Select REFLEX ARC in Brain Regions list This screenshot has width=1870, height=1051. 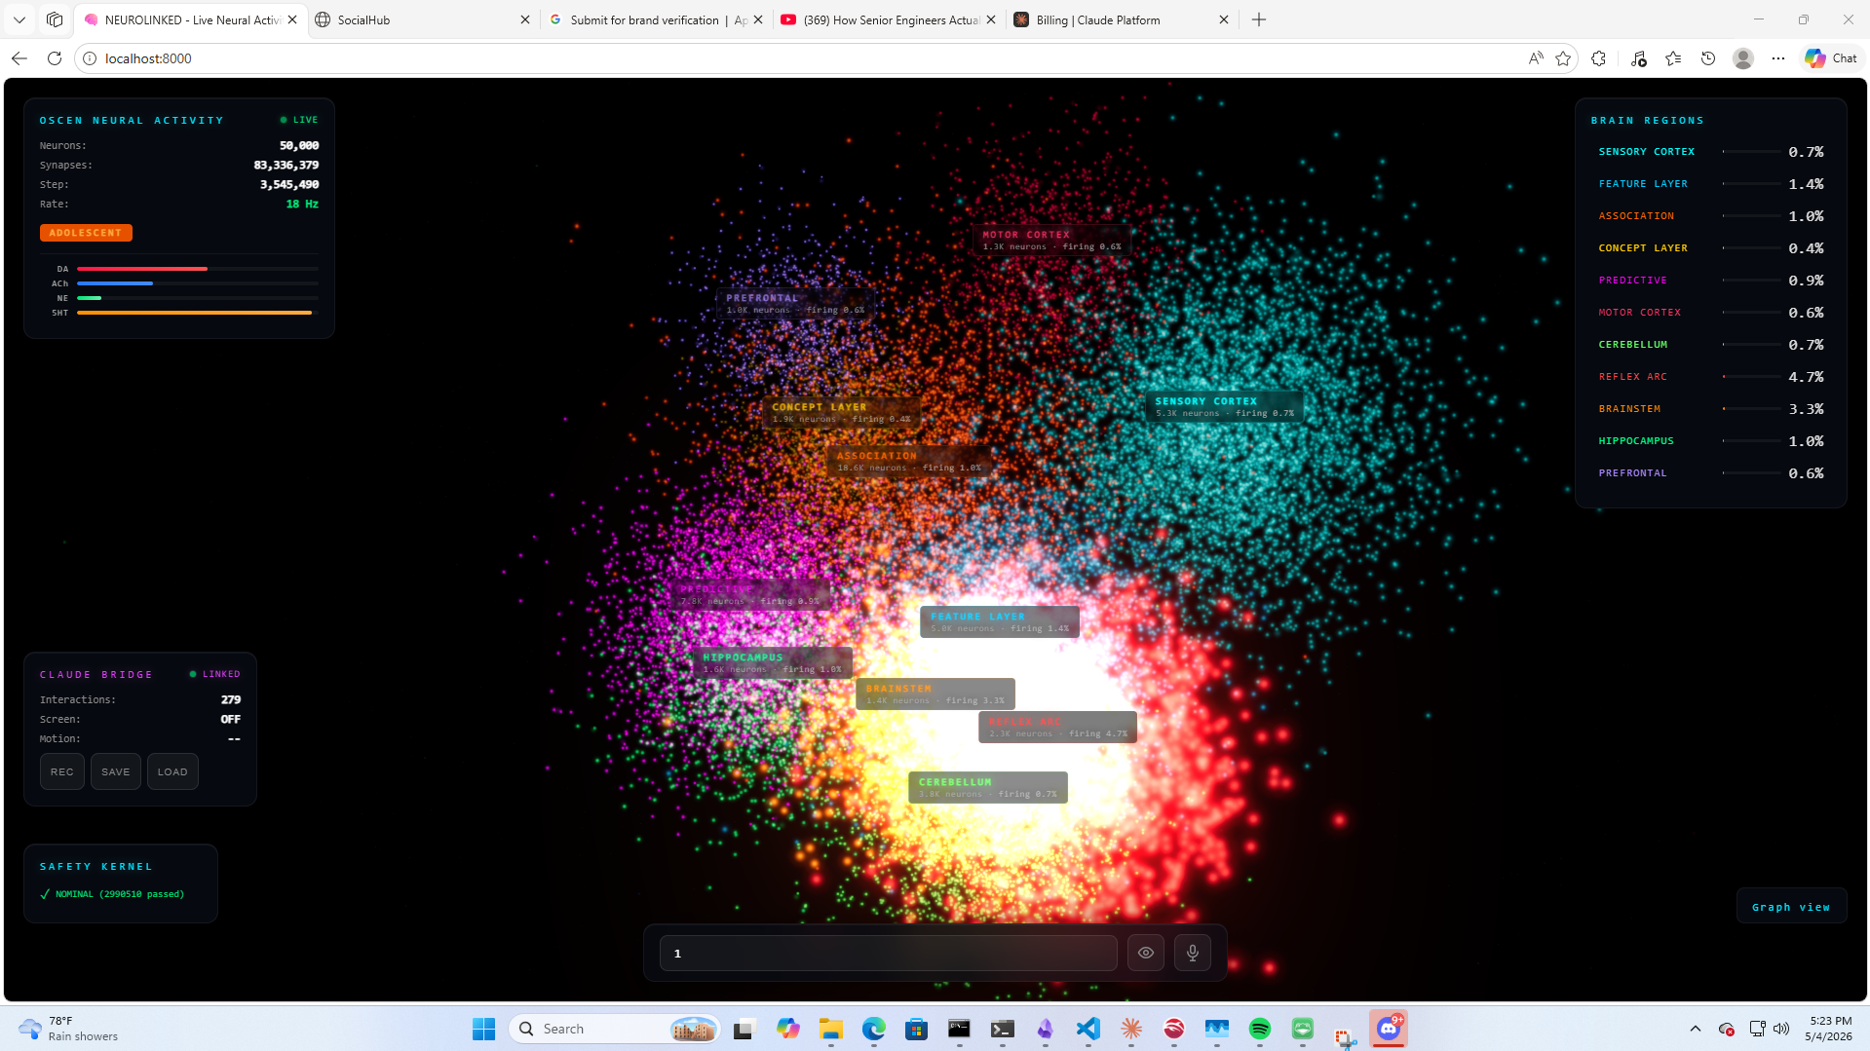[1711, 377]
